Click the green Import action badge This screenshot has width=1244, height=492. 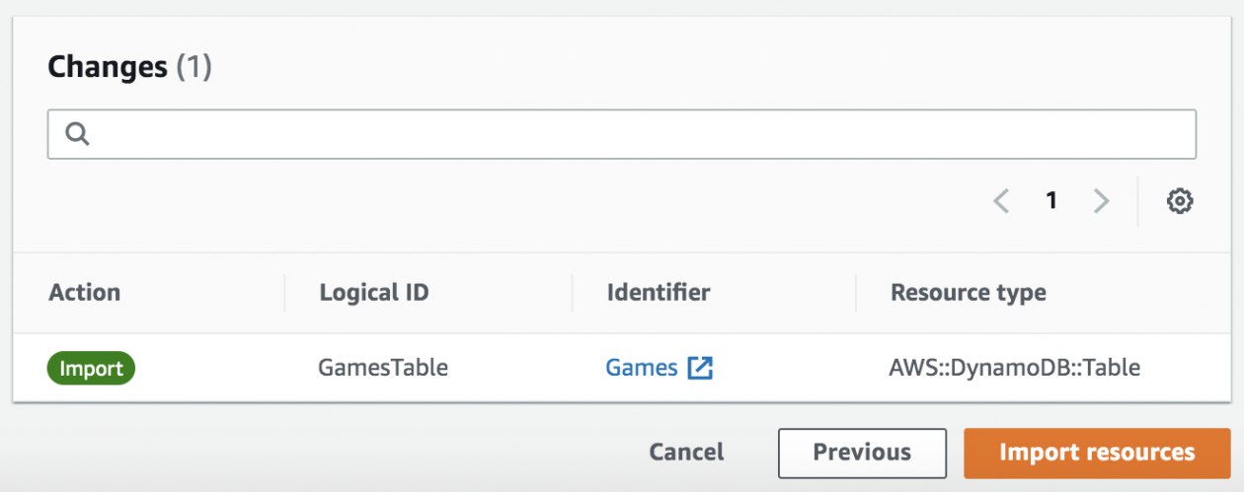91,369
